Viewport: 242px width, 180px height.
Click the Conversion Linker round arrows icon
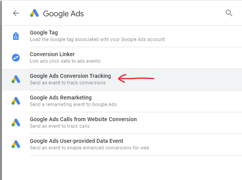click(x=16, y=58)
